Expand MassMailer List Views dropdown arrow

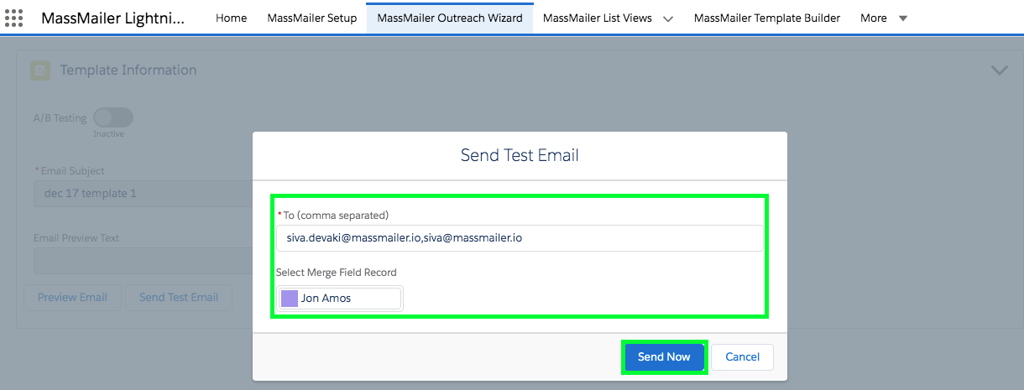coord(668,18)
